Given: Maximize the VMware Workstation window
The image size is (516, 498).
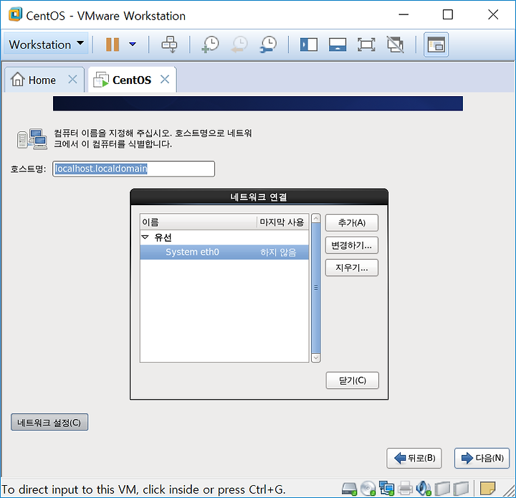Looking at the screenshot, I should point(447,14).
